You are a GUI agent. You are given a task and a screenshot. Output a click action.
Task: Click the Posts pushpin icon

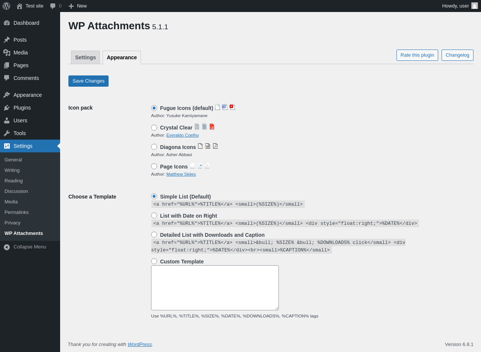click(7, 40)
